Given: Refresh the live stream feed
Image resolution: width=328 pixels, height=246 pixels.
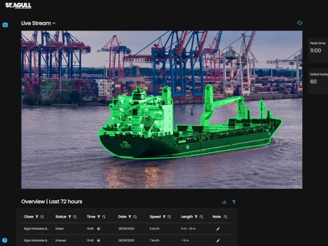Looking at the screenshot, I should pos(300,23).
